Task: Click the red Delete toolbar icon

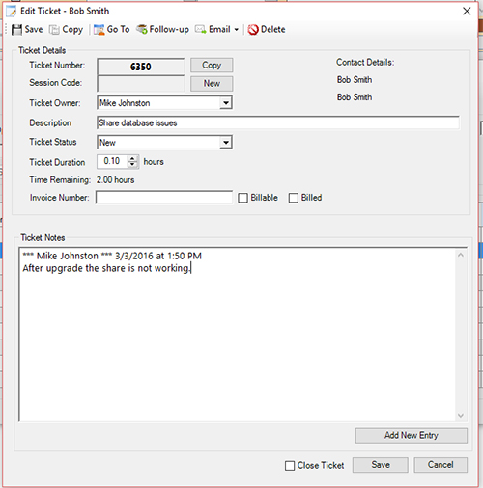Action: [253, 30]
